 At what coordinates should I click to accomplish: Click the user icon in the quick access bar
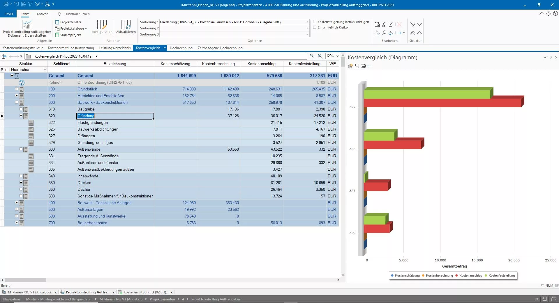click(47, 4)
